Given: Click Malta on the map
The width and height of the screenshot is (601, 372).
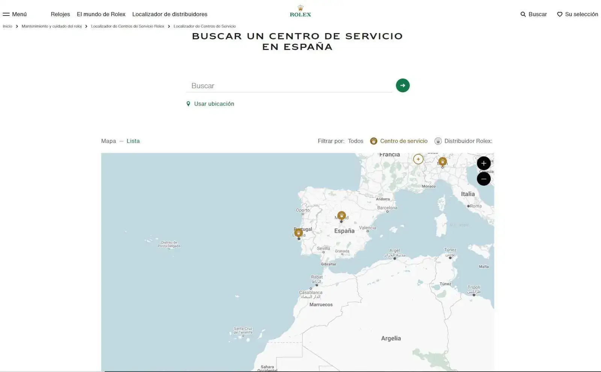Looking at the screenshot, I should [x=484, y=267].
